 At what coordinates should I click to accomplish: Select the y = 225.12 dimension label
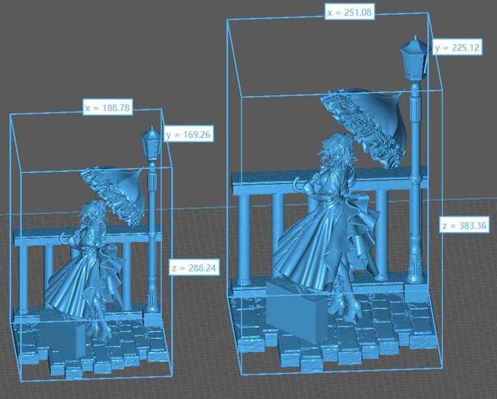457,48
